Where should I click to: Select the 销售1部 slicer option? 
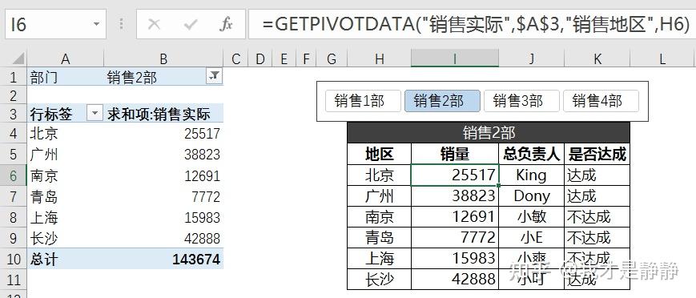(x=363, y=101)
